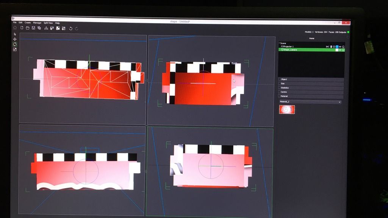Select the rotate tool

15,44
